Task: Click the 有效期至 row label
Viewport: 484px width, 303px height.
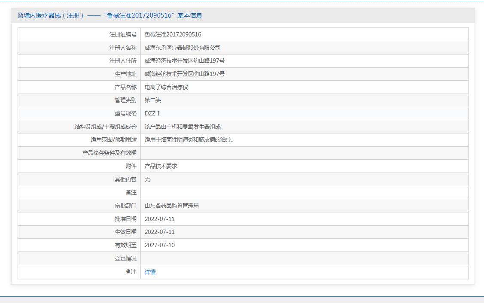Action: point(126,245)
